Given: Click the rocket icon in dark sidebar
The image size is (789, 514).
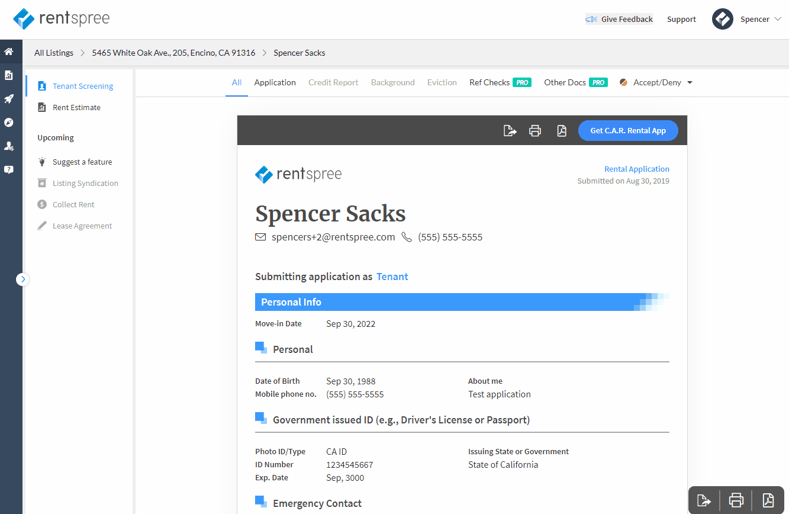Looking at the screenshot, I should pos(9,99).
